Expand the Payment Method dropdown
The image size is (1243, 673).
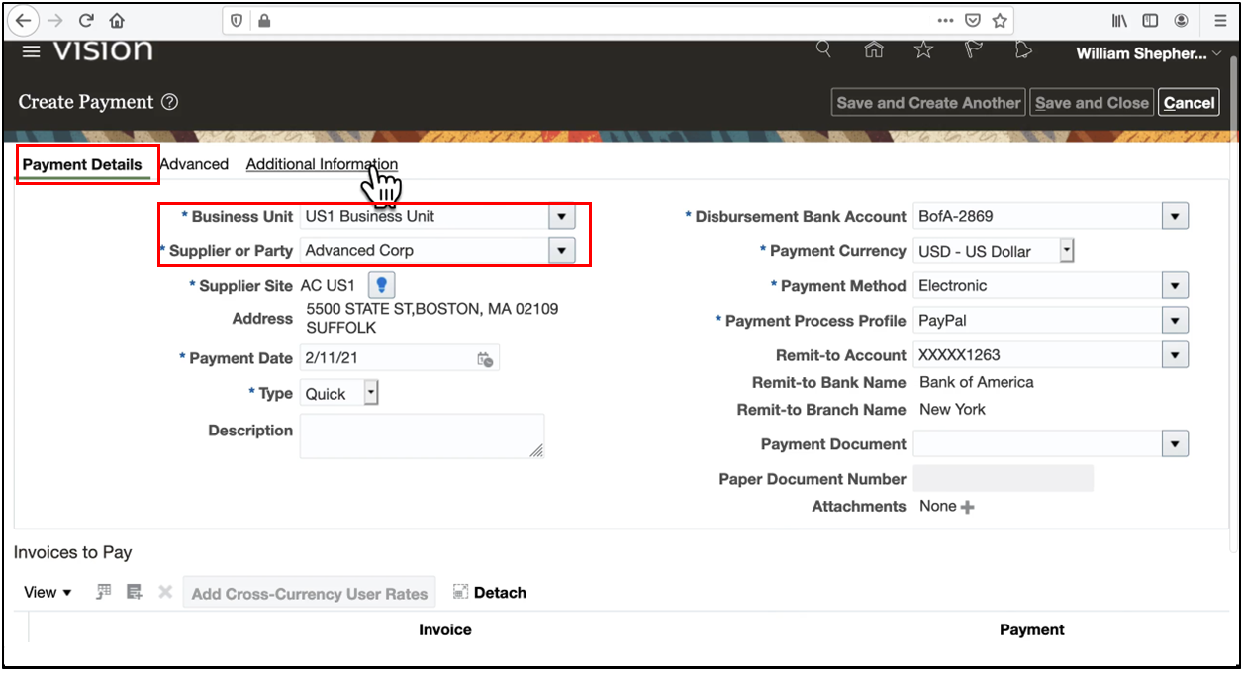click(x=1174, y=285)
